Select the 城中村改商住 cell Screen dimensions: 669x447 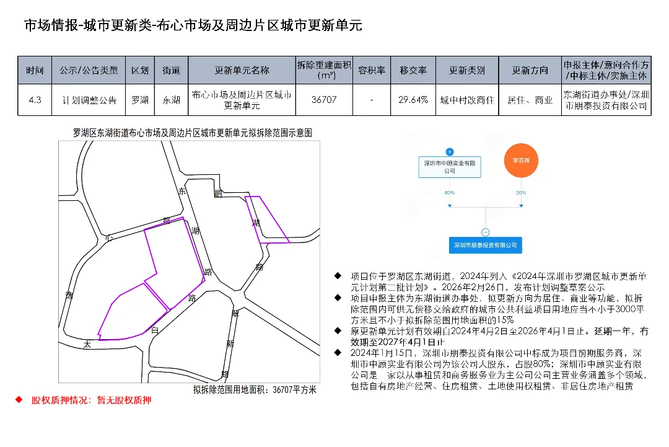[467, 100]
